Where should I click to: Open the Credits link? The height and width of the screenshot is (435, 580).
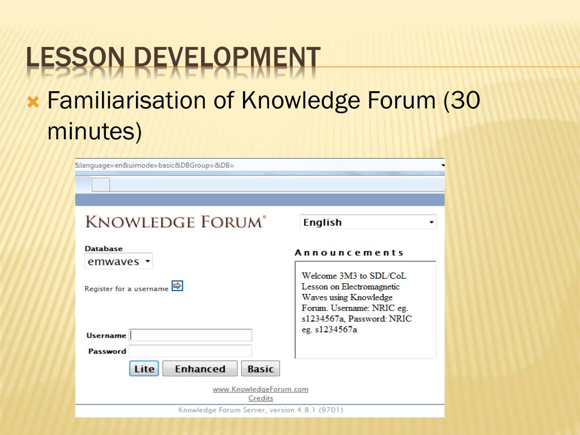coord(261,398)
